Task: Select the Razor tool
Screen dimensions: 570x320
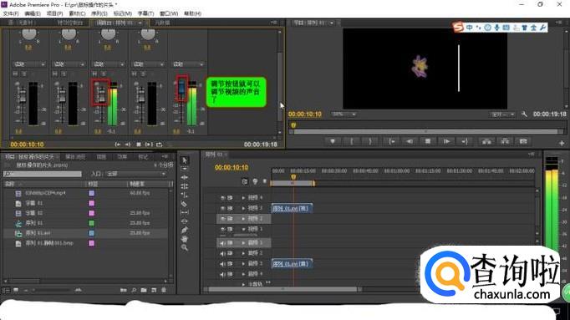Action: [x=185, y=204]
